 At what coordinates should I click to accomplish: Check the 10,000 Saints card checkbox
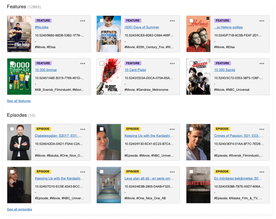click(191, 63)
